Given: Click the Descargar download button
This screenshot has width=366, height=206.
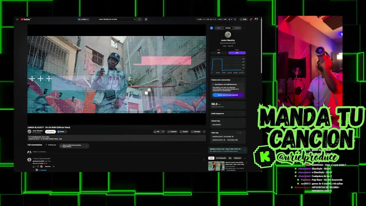Looking at the screenshot, I should (x=196, y=132).
